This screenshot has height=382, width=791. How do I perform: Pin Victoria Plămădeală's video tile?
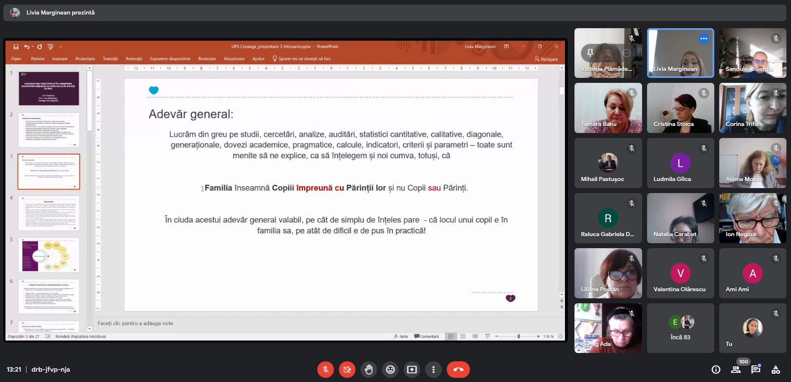[x=590, y=53]
